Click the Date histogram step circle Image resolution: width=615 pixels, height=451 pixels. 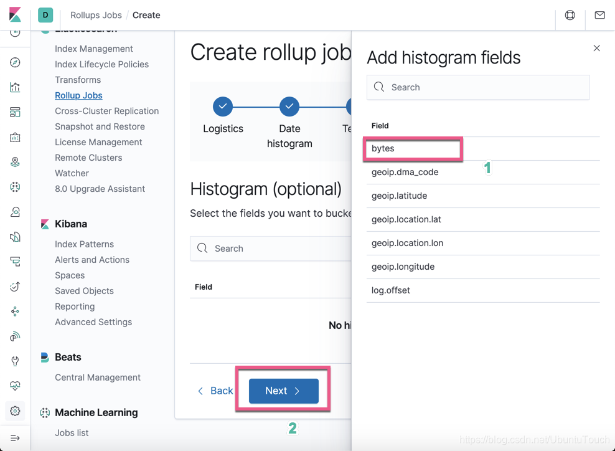coord(289,107)
